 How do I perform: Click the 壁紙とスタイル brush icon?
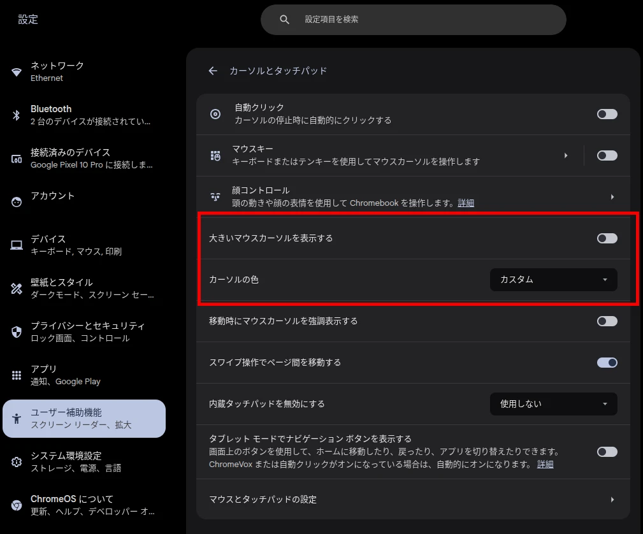click(16, 288)
